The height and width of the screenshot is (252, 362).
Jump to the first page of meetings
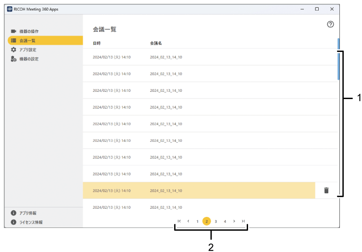[x=179, y=221]
